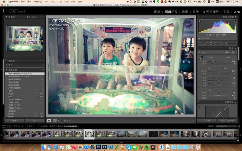The height and width of the screenshot is (151, 242).
Task: Open the Slideshow (幻燈片播放) module
Action: click(x=211, y=12)
